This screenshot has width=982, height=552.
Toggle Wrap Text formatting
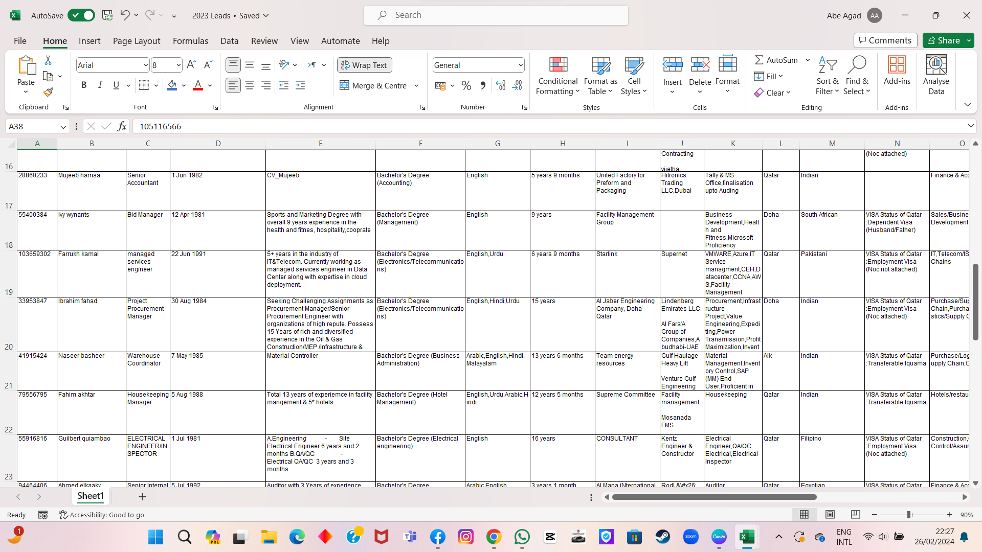click(364, 65)
